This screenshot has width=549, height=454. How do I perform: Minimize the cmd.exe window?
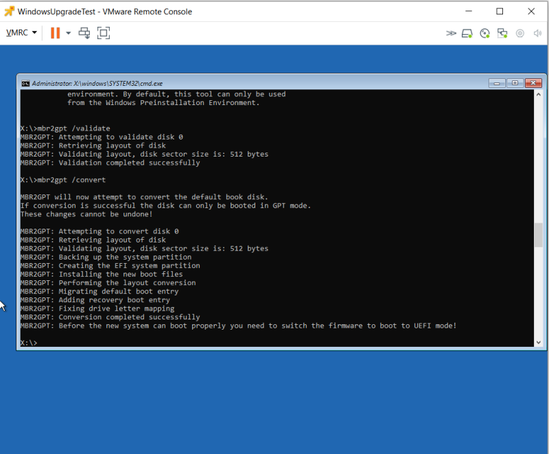point(497,83)
